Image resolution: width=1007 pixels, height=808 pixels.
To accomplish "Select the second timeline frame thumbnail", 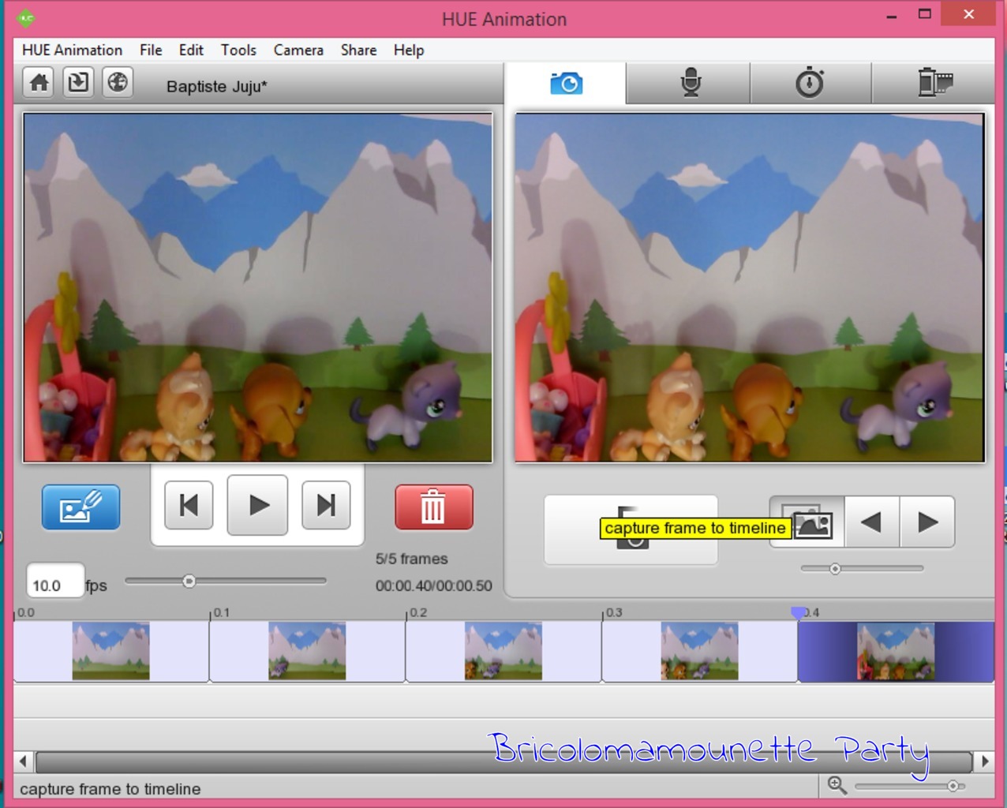I will pos(307,651).
